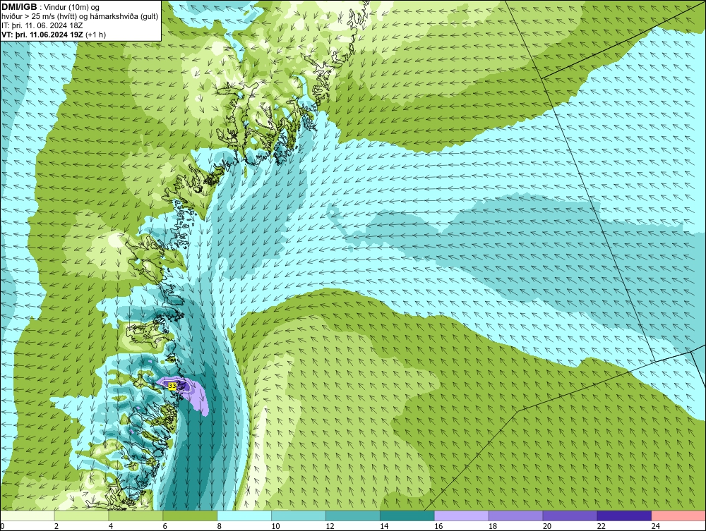Click the 0–2 m/s palest legend swatch
Viewport: 706px width, 531px height.
tap(28, 515)
